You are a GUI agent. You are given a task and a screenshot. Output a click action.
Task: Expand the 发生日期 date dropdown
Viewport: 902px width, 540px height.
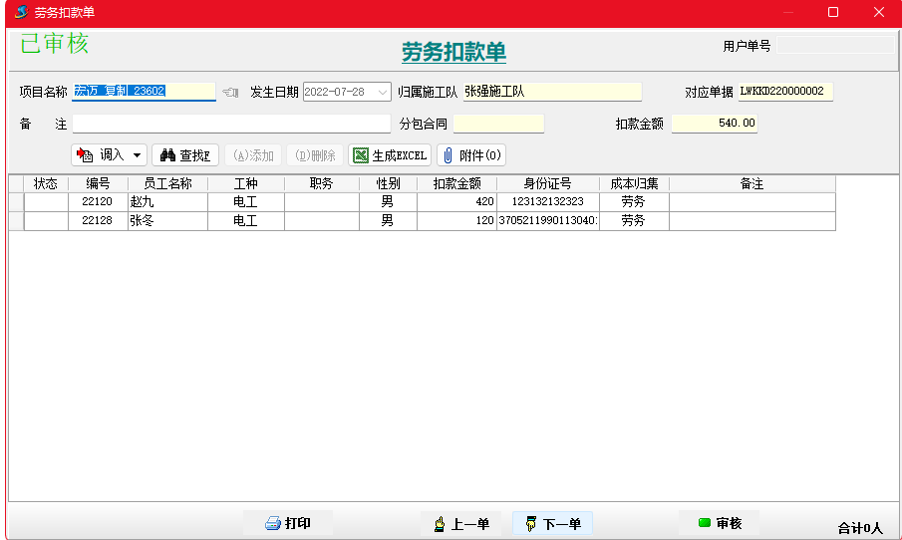click(x=384, y=92)
